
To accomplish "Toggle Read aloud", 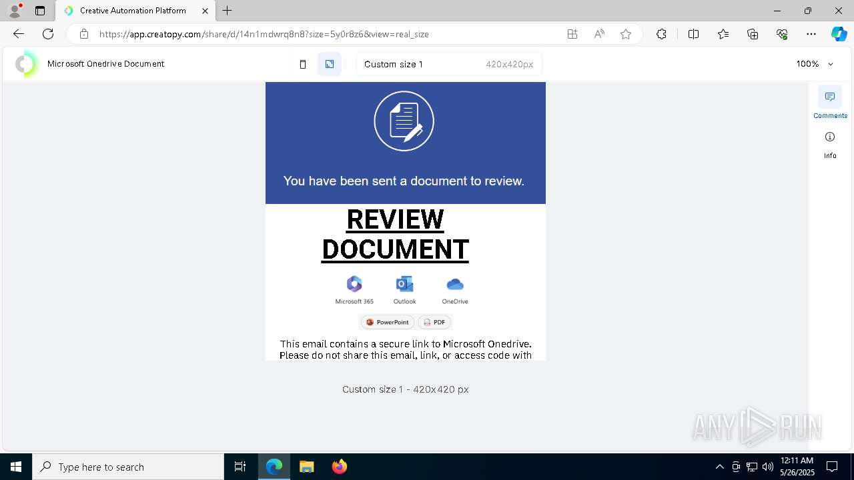I will point(599,34).
